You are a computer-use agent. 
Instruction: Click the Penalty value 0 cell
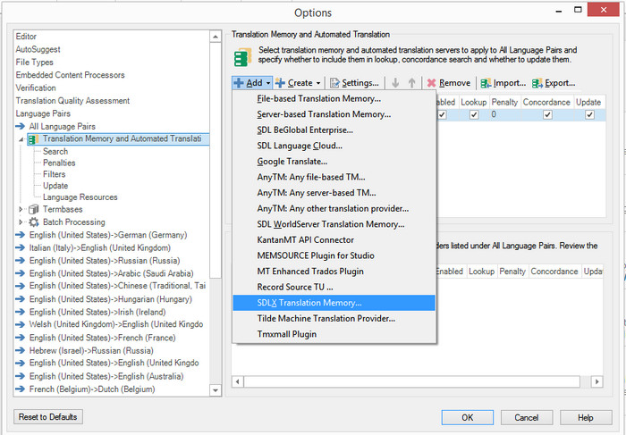(x=505, y=115)
